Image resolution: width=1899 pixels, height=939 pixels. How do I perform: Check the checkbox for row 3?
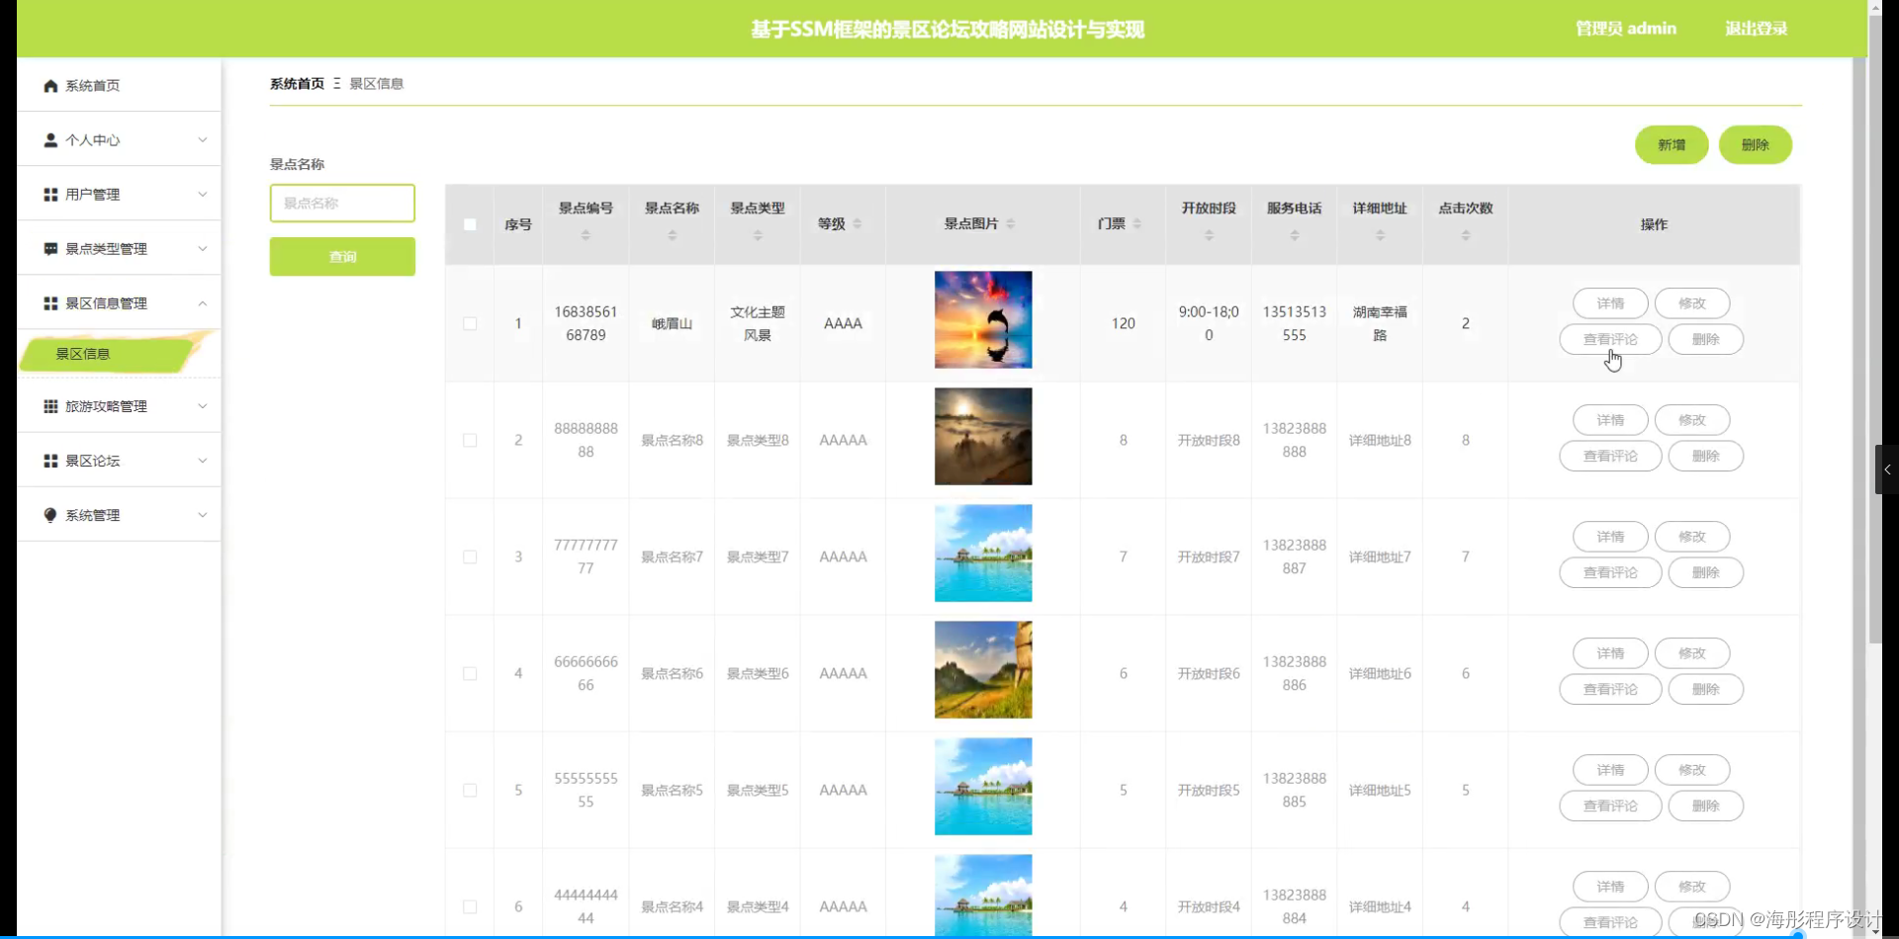pyautogui.click(x=470, y=556)
